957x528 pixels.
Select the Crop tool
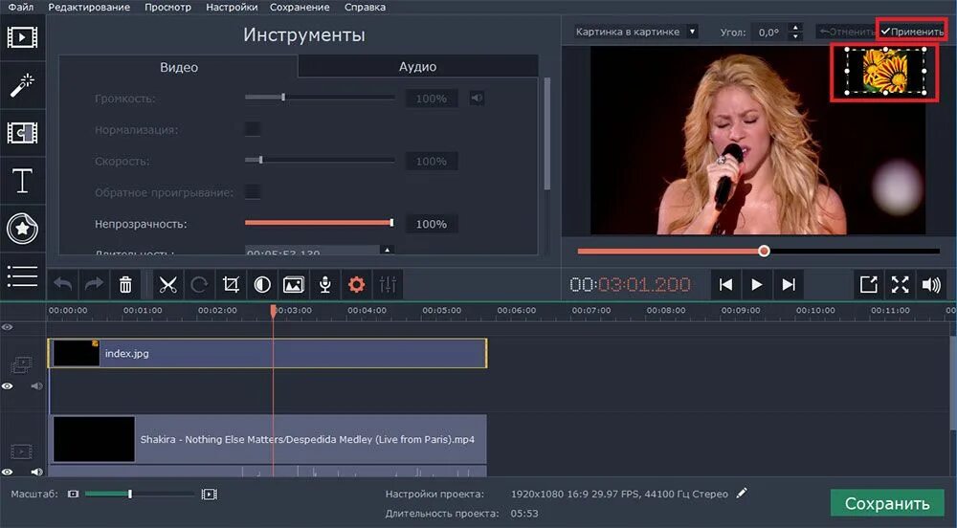tap(231, 285)
